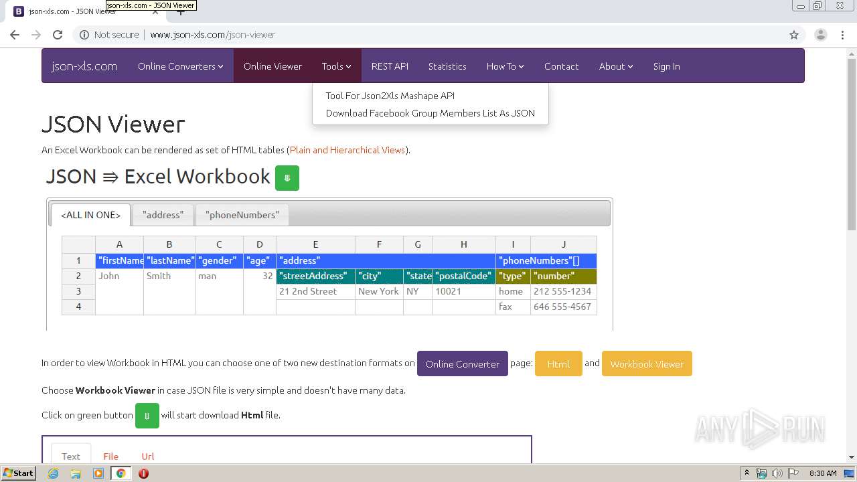Click the taskbar clock 8:30 AM
The width and height of the screenshot is (857, 482).
click(823, 473)
